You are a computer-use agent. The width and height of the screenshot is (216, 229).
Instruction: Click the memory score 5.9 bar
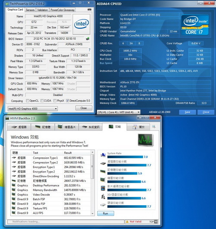point(122,173)
